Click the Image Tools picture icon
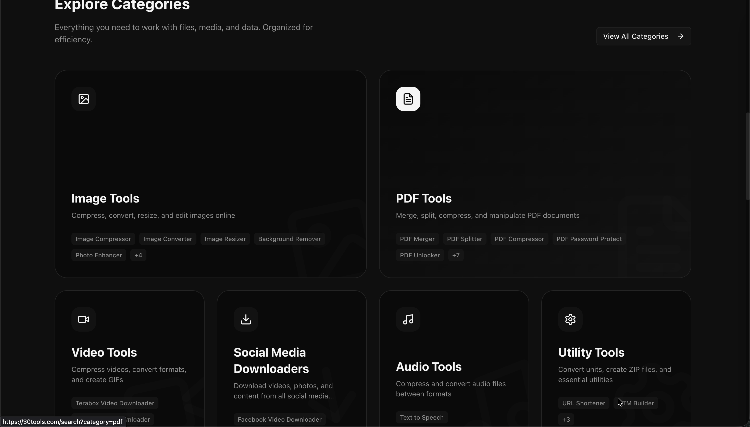 [x=84, y=99]
